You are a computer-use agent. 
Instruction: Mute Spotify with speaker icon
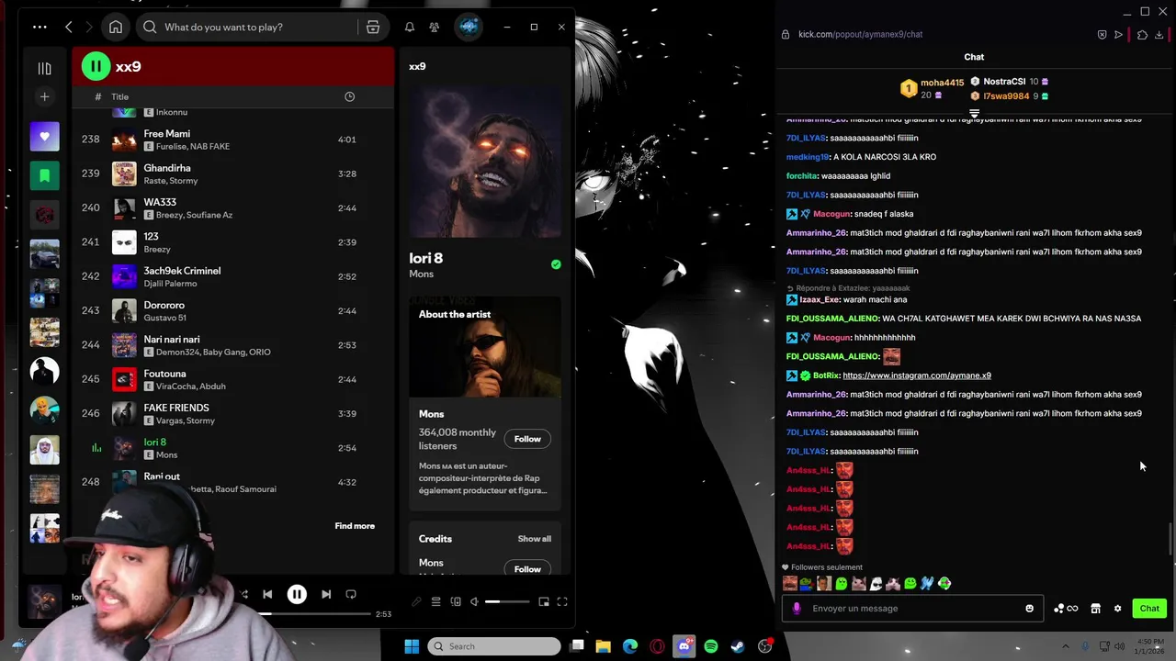click(474, 602)
